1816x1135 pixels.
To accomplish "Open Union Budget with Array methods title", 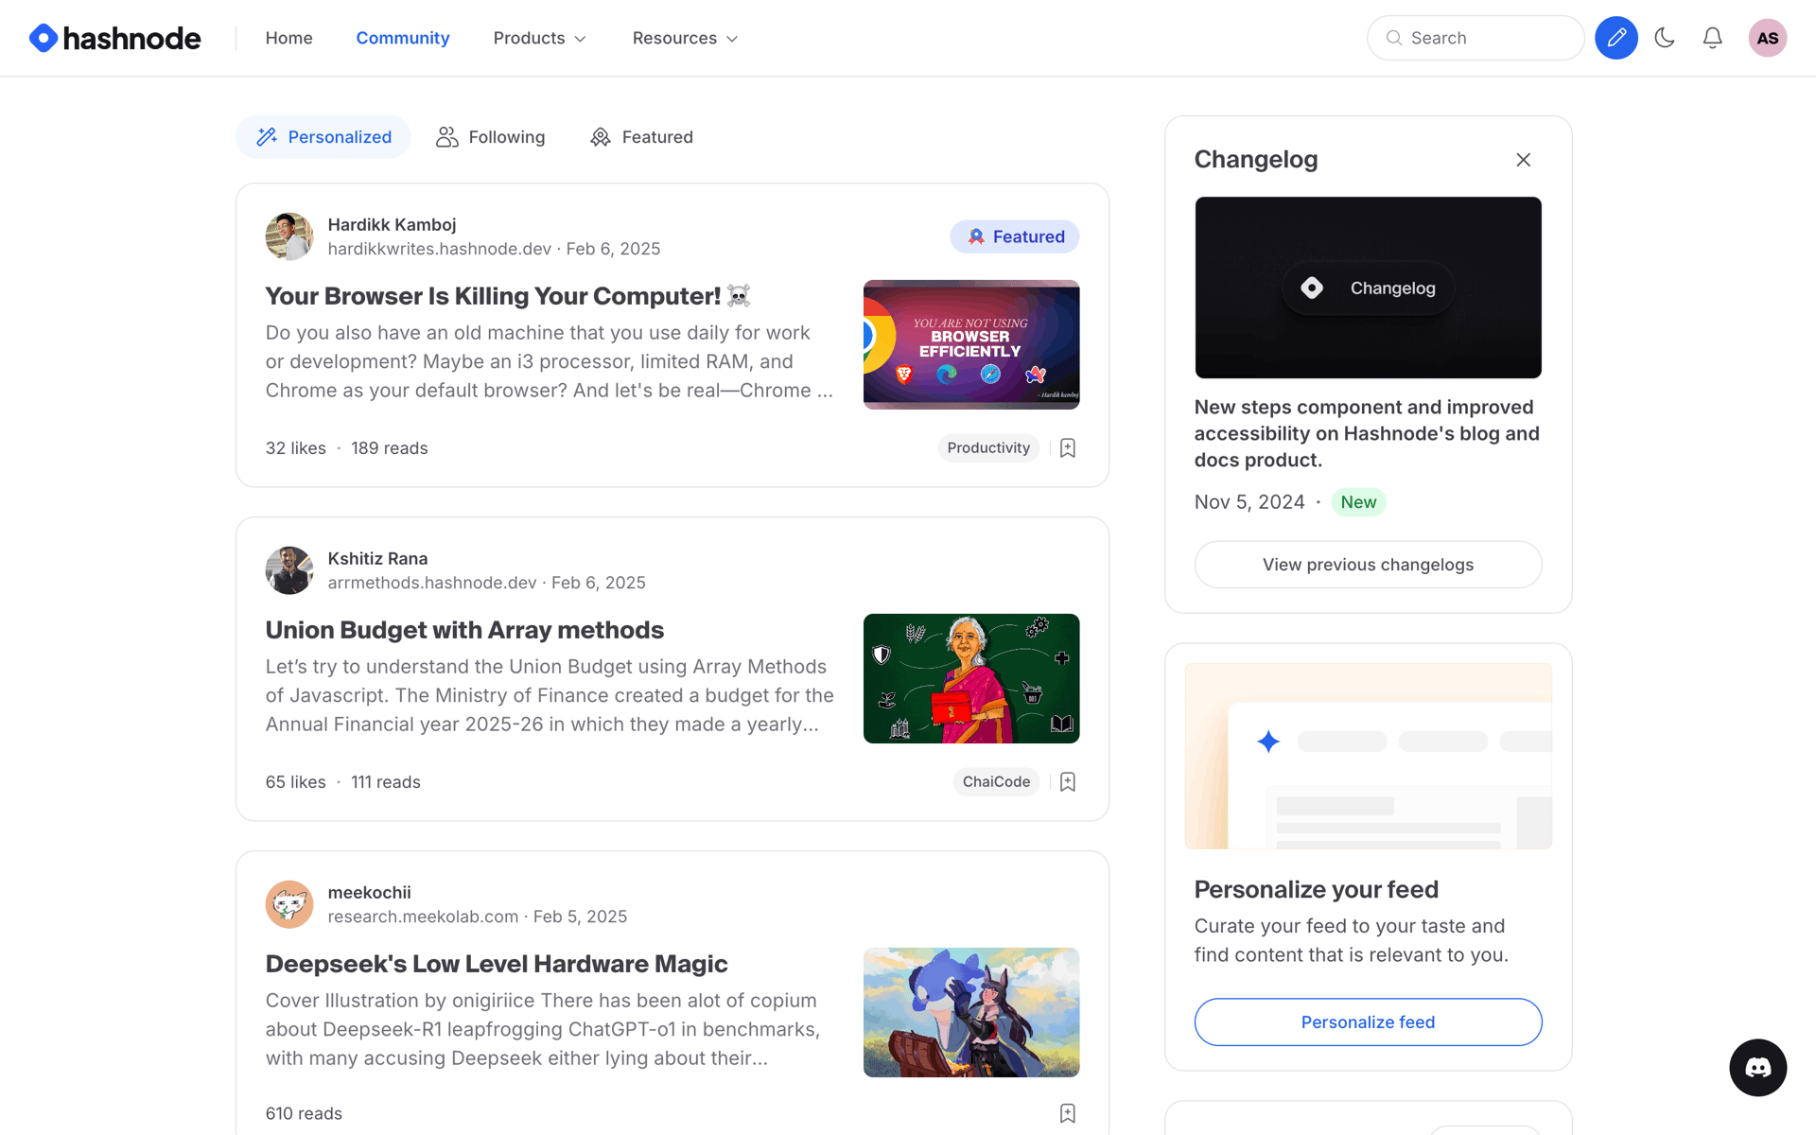I will (464, 630).
